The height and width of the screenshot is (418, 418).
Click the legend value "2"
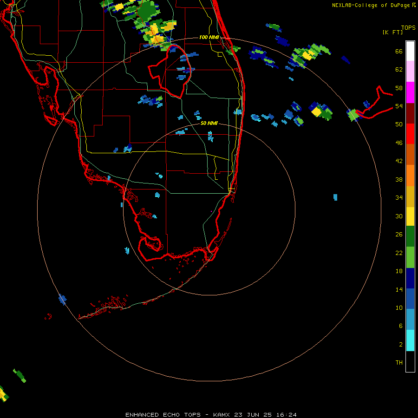(x=401, y=345)
